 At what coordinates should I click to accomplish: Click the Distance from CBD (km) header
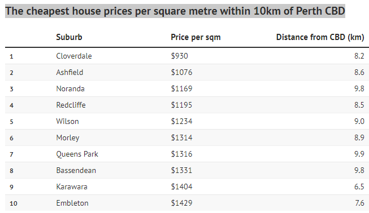coord(320,37)
